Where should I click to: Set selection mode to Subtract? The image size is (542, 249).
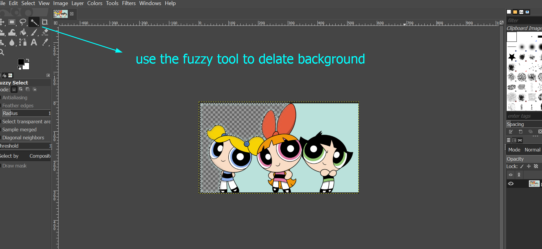[28, 90]
